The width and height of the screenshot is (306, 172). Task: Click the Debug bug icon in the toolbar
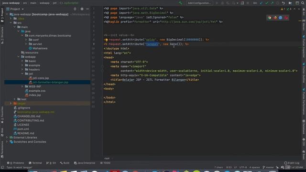[x=222, y=3]
